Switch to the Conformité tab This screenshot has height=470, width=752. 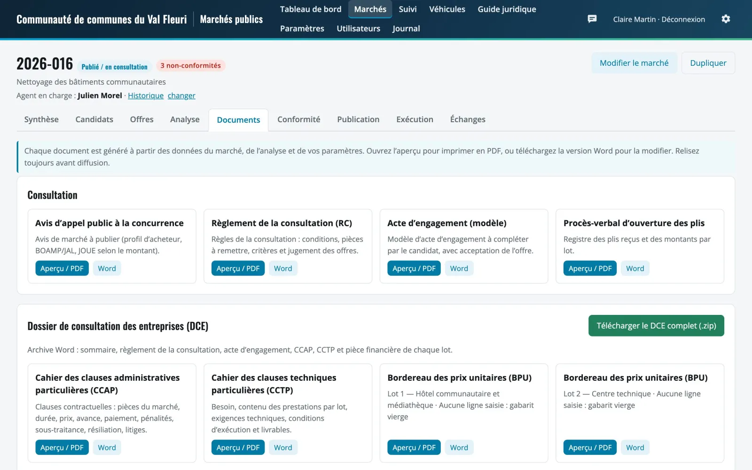click(x=299, y=119)
